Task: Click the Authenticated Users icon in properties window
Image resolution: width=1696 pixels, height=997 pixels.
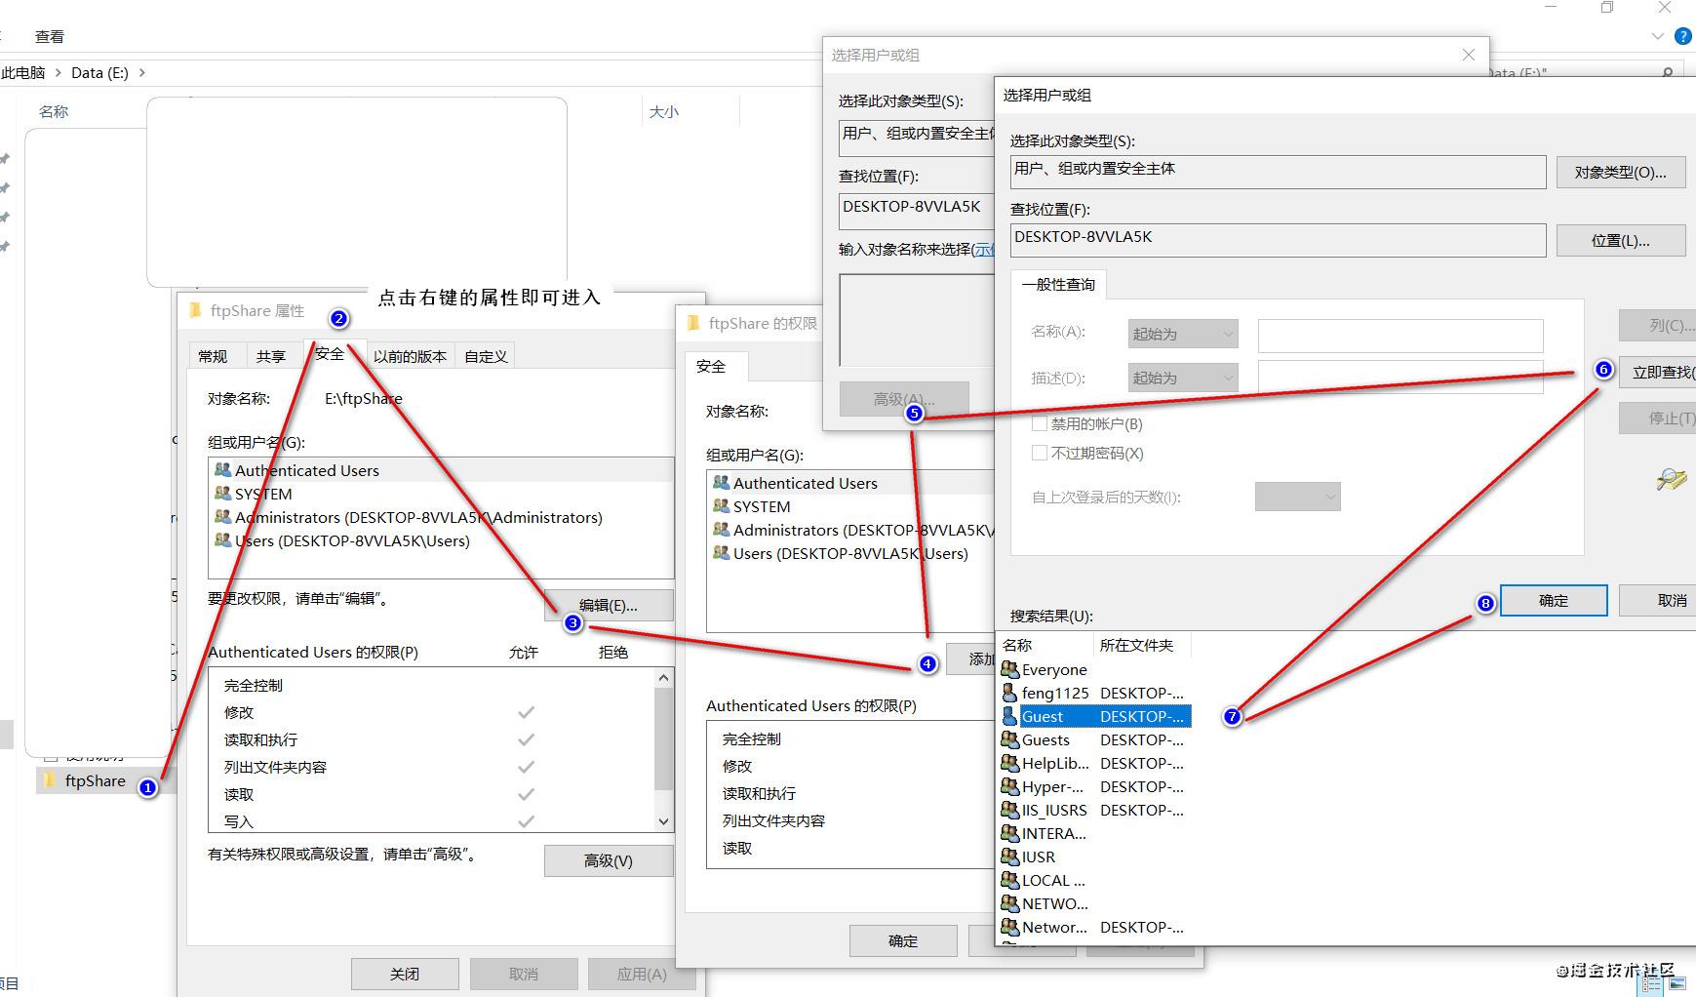Action: click(x=223, y=469)
